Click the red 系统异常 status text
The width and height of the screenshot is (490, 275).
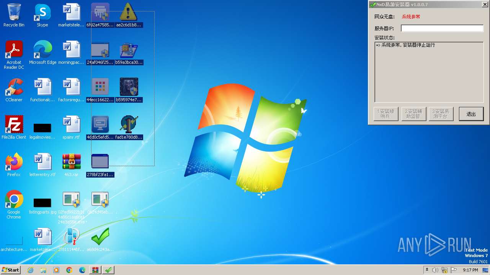point(411,17)
